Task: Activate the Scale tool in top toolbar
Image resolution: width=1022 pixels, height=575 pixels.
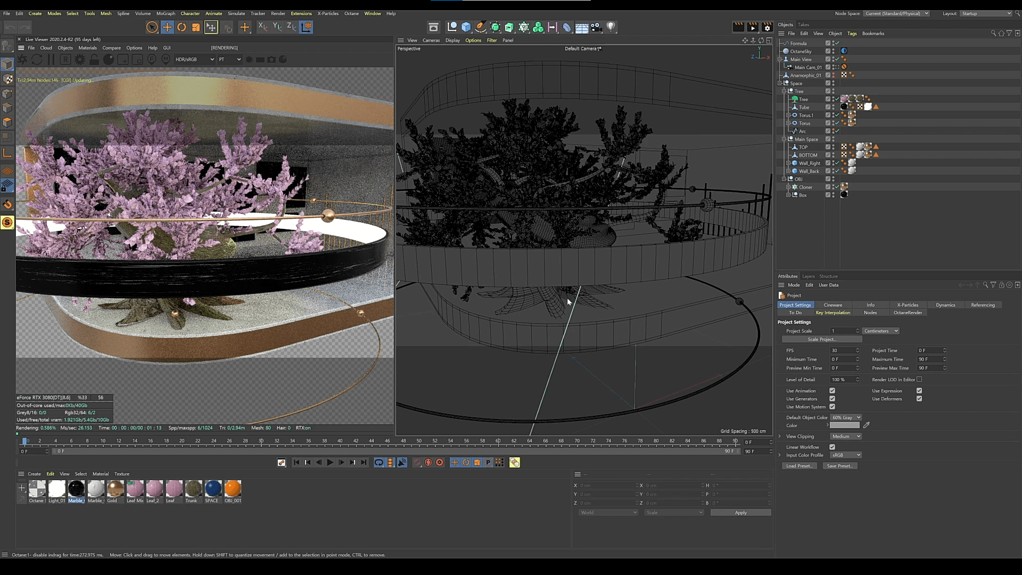Action: pyautogui.click(x=196, y=27)
